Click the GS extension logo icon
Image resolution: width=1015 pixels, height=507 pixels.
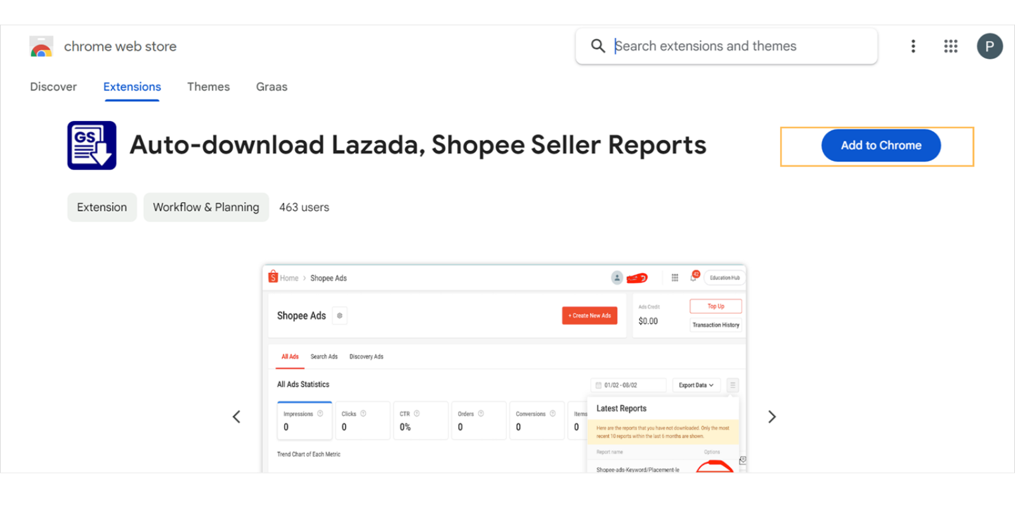[92, 145]
